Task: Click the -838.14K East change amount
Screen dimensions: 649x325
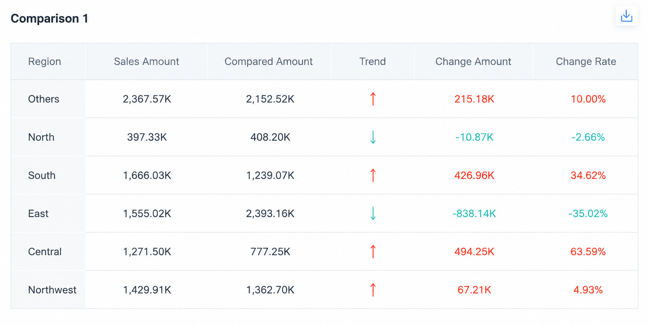Action: [474, 213]
